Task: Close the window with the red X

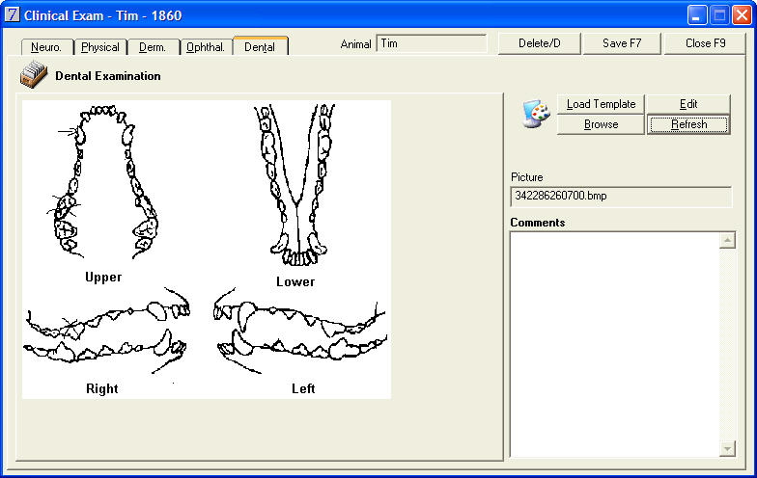Action: tap(742, 15)
